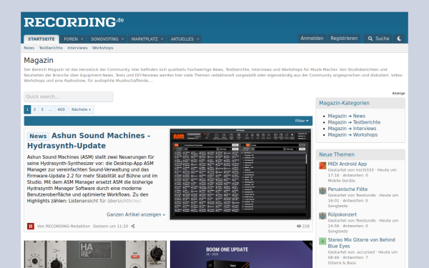429x268 pixels.
Task: Go to page 3
Action: tap(42, 109)
